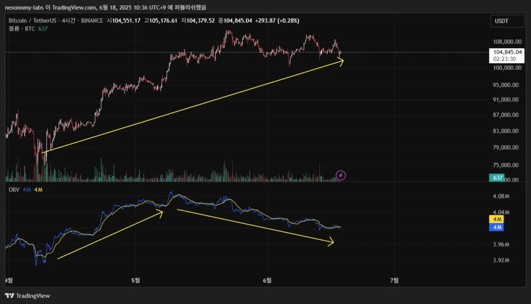
Task: Click the 5월 label on time axis
Action: click(136, 280)
